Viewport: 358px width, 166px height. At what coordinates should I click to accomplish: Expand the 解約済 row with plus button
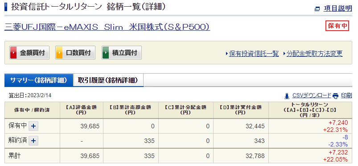click(x=33, y=141)
